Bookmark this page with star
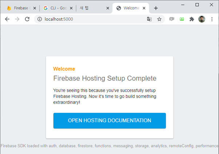Image resolution: width=219 pixels, height=154 pixels. (159, 19)
